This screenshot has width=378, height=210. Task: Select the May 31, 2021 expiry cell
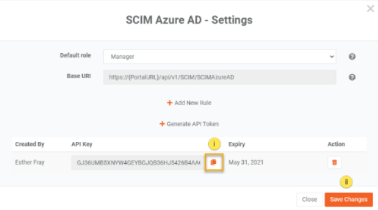tap(246, 162)
